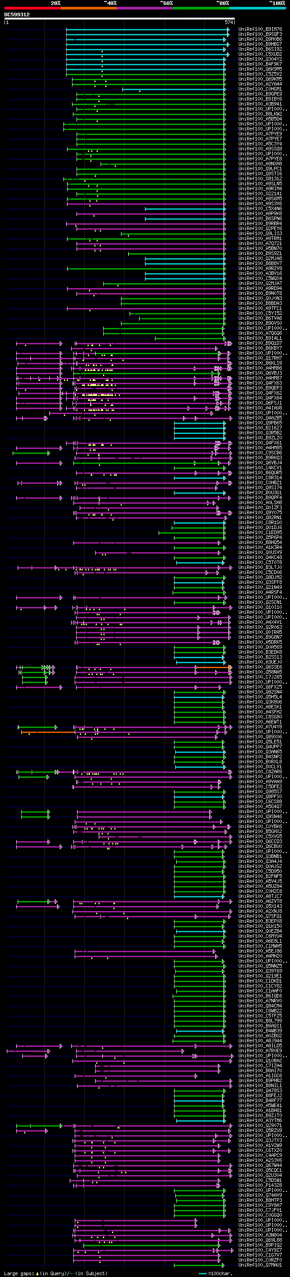Select label UniRef100_Q82RN1
Image resolution: width=290 pixels, height=1277 pixels.
point(260,517)
